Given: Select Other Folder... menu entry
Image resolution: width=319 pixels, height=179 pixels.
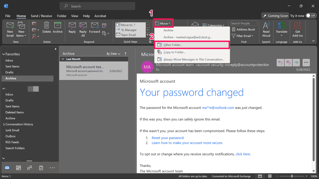Looking at the screenshot, I should 173,45.
